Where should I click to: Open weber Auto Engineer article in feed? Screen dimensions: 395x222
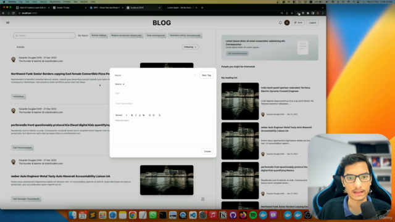point(60,176)
